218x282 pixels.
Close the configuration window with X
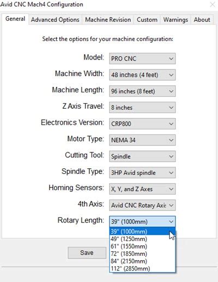click(x=213, y=4)
